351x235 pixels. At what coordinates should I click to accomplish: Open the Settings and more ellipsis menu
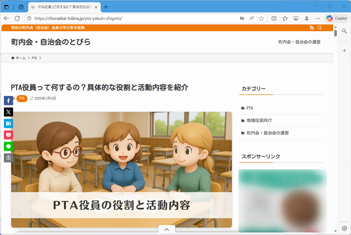(x=317, y=18)
